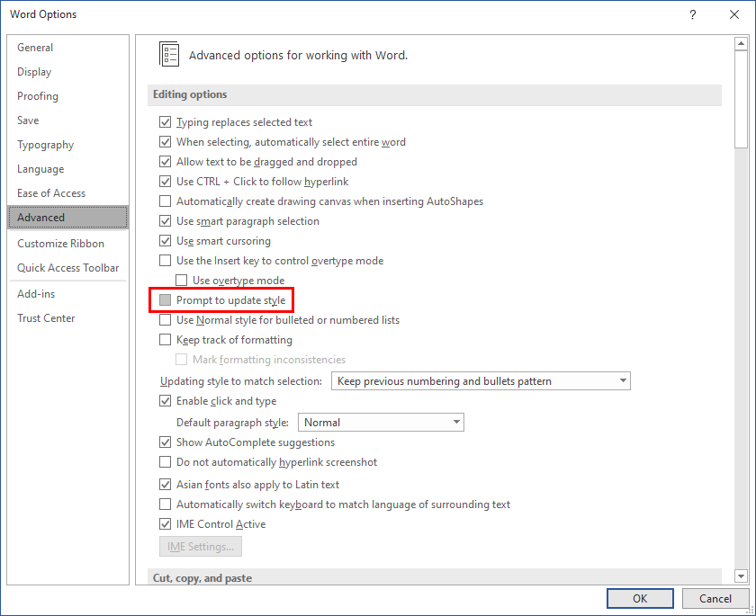Enable automatically create drawing canvas
This screenshot has width=756, height=616.
(x=165, y=201)
